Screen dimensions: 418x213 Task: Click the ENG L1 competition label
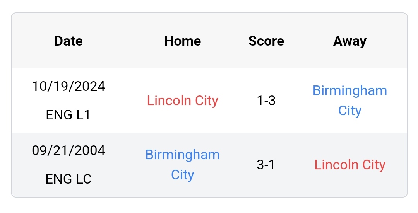click(69, 115)
